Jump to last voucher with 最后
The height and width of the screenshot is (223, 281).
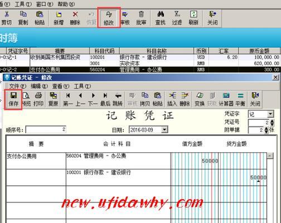[x=105, y=99]
